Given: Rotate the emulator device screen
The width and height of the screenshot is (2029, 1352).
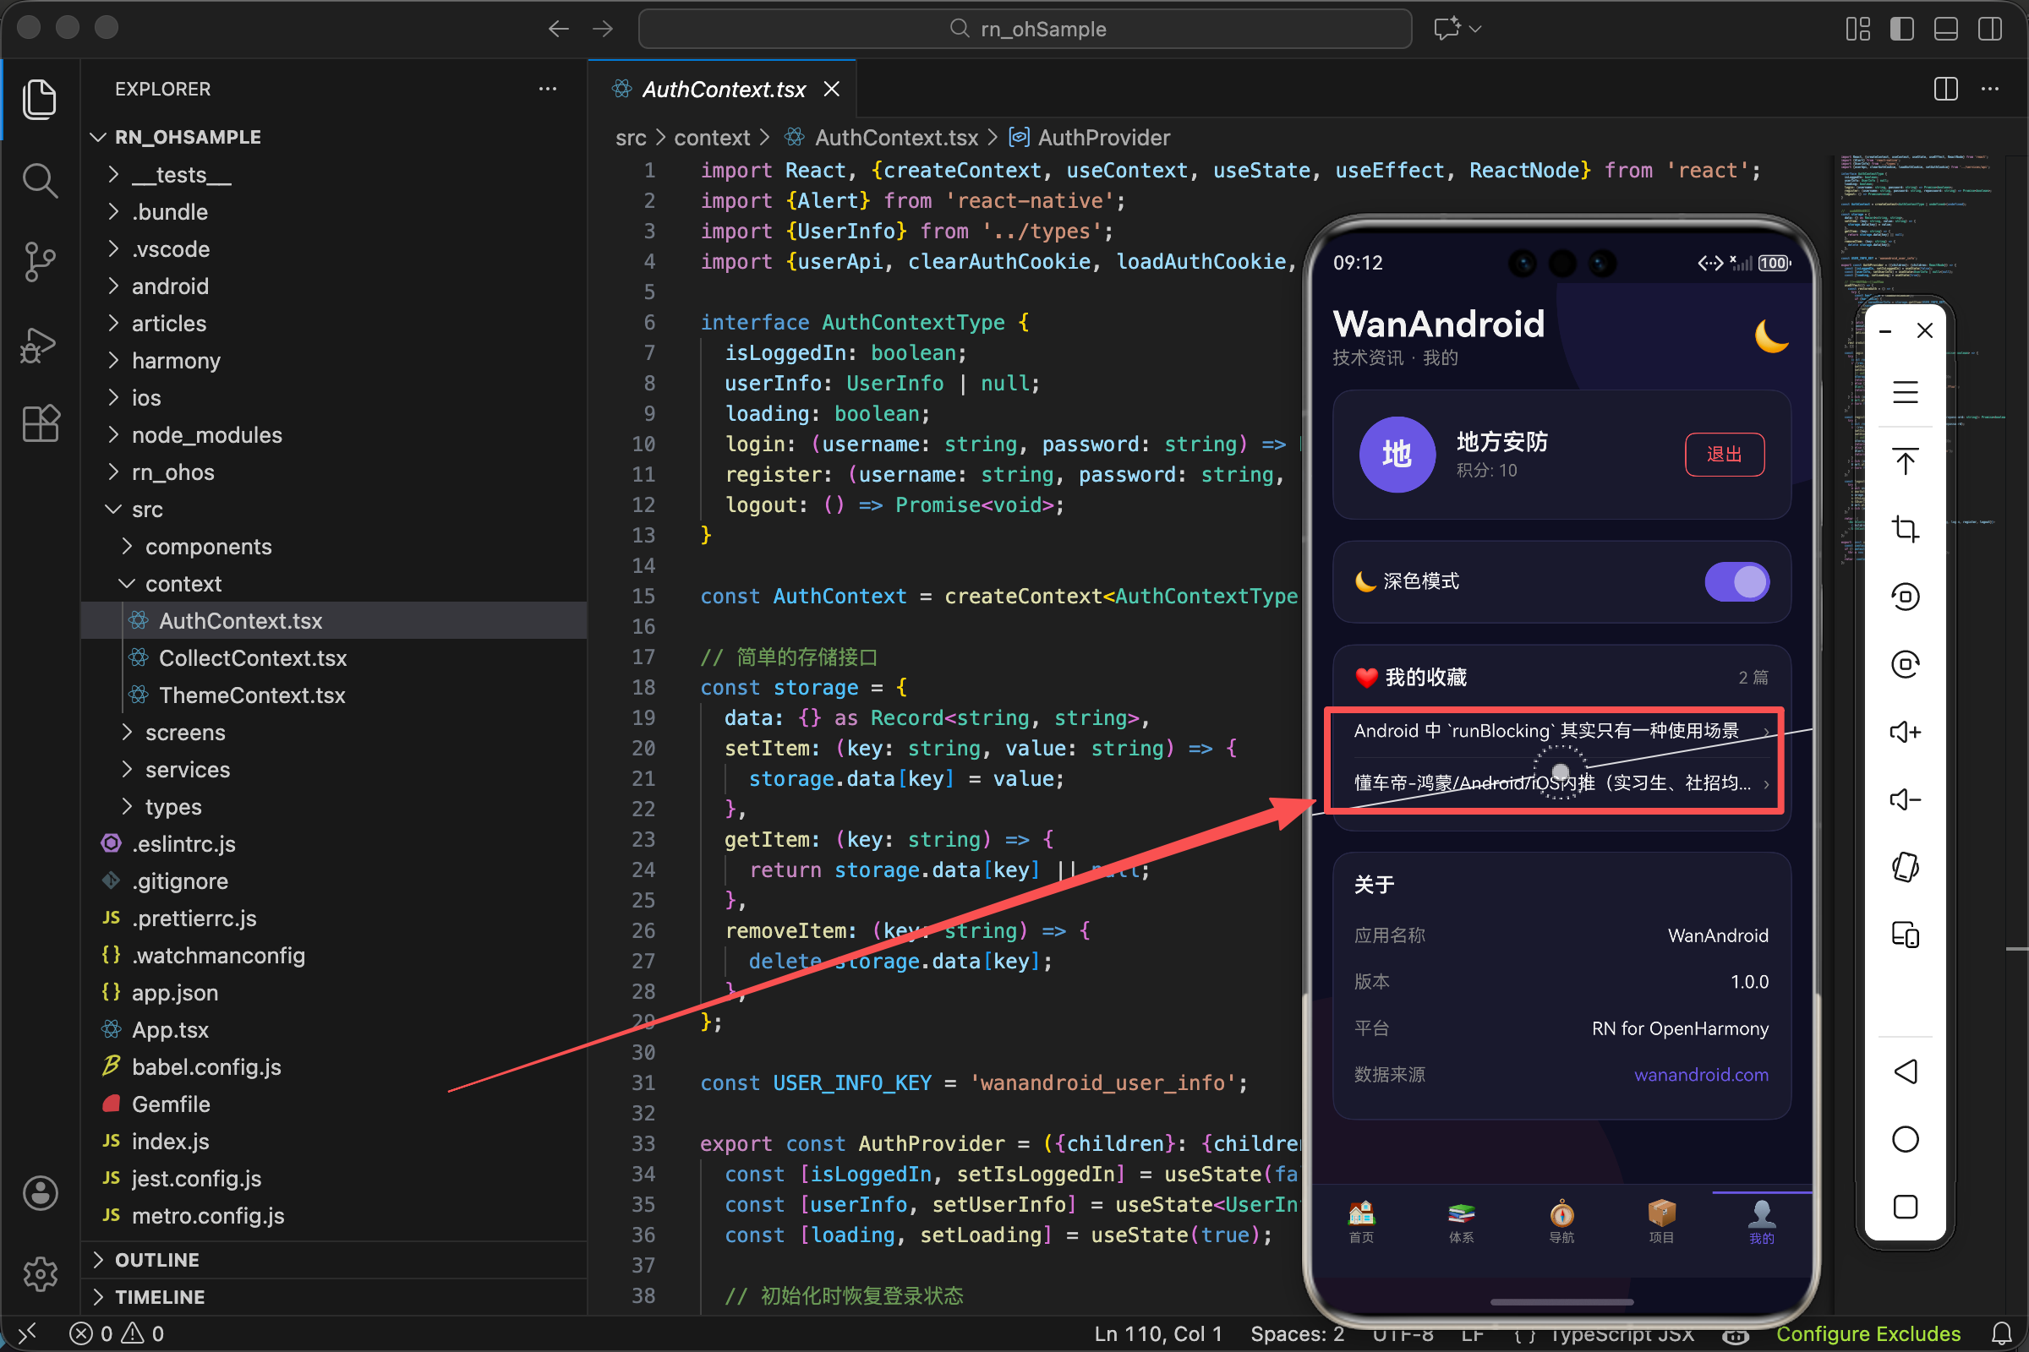Looking at the screenshot, I should point(1905,868).
